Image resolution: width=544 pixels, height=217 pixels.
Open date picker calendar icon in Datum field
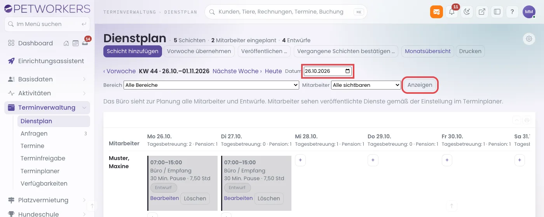tap(348, 71)
